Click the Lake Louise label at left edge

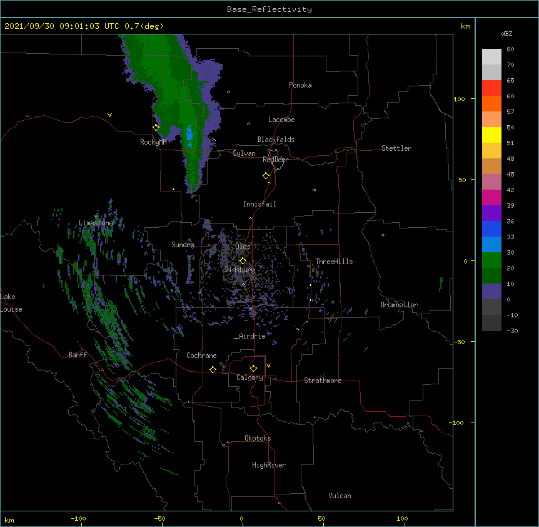coord(11,303)
